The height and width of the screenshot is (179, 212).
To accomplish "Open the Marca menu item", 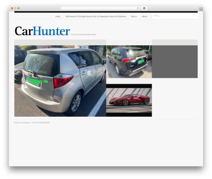I will (134, 17).
